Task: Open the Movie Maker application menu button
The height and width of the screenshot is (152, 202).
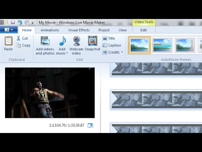Action: pyautogui.click(x=9, y=30)
